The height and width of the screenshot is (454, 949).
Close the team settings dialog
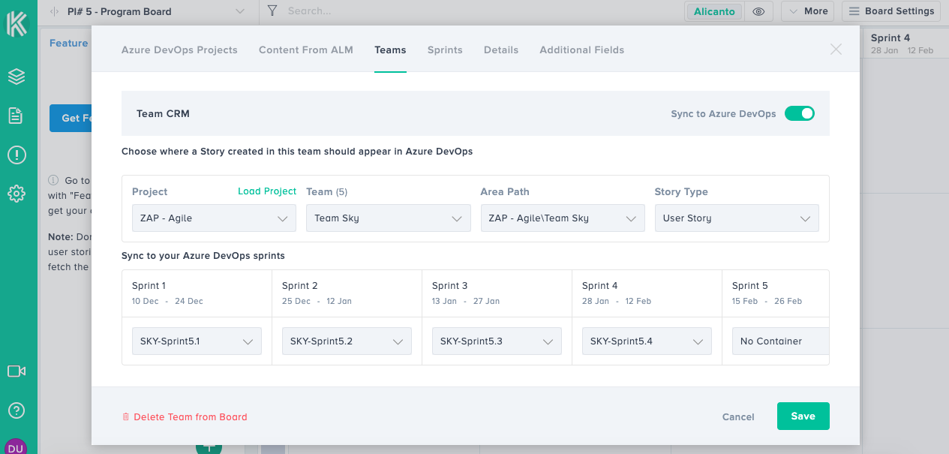836,50
